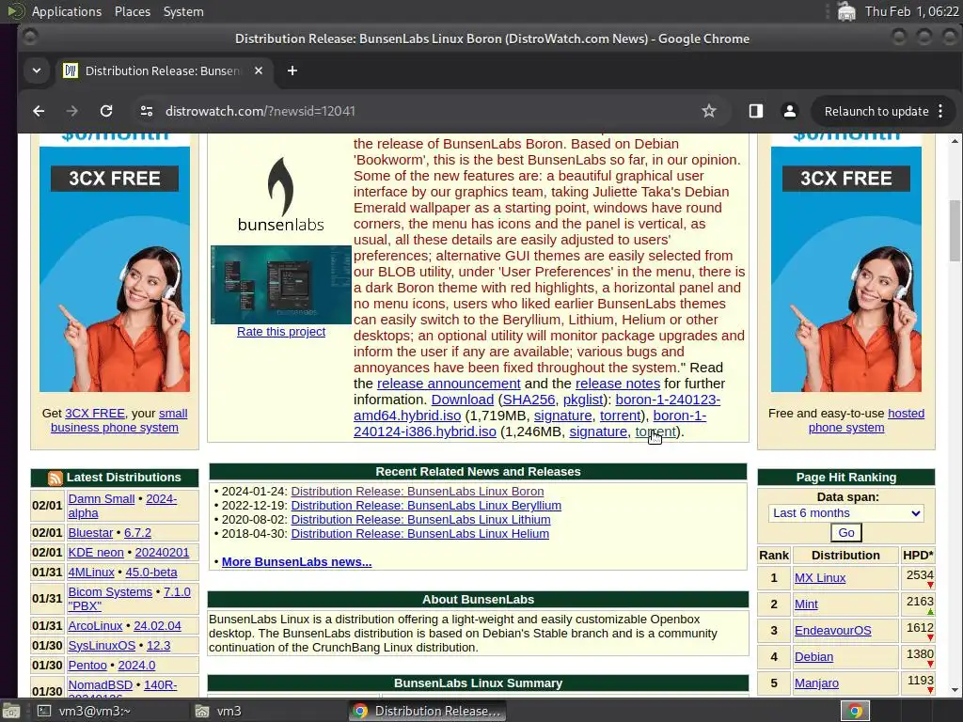Screen dimensions: 963x722
Task: Click the RSS feed icon beside Latest Distributions
Action: (55, 478)
